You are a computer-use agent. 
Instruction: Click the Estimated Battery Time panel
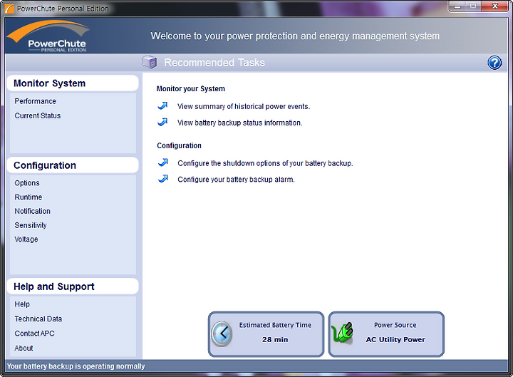(266, 334)
